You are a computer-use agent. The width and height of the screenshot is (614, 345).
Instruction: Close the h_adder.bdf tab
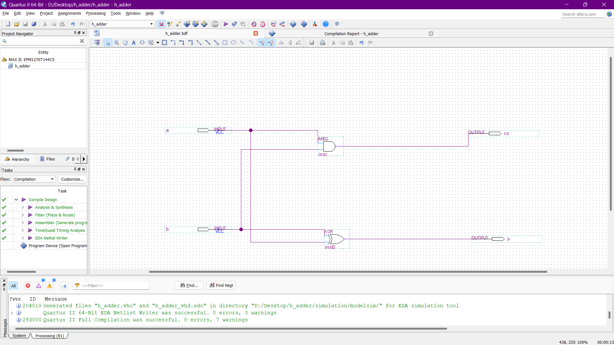coord(256,33)
